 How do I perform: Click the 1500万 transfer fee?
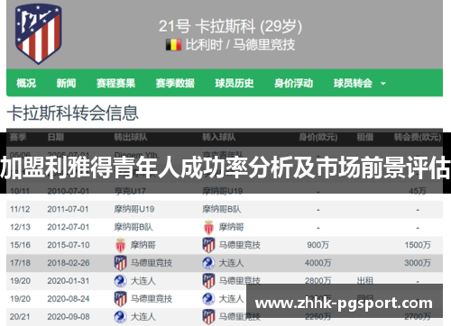[418, 245]
